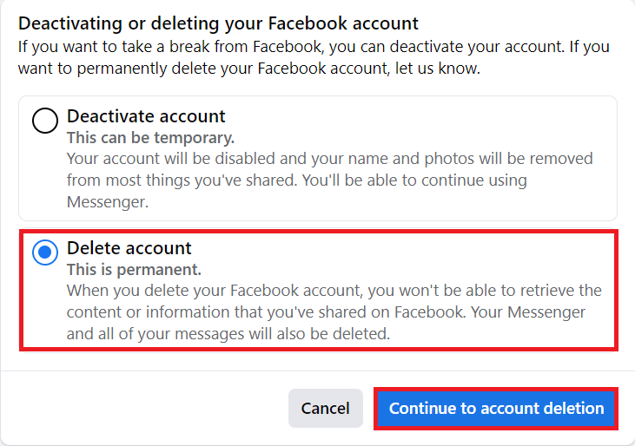The height and width of the screenshot is (446, 635).
Task: Click the "This can be temporary." subtitle
Action: tap(151, 138)
